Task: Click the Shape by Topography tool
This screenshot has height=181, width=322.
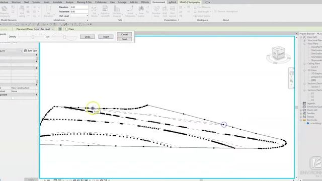Action: 5,11
